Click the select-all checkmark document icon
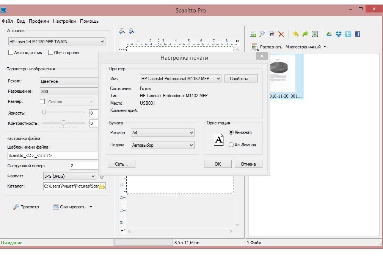383x256 pixels. [272, 34]
